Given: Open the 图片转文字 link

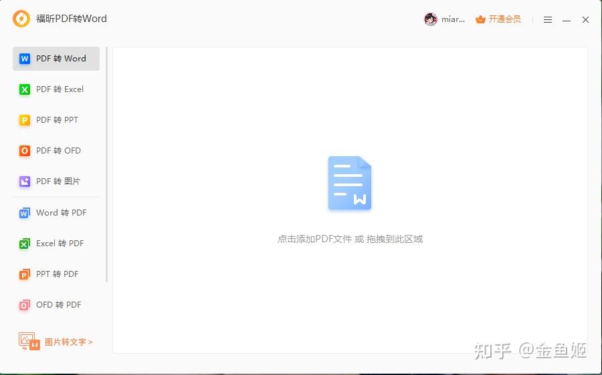Looking at the screenshot, I should (x=69, y=342).
